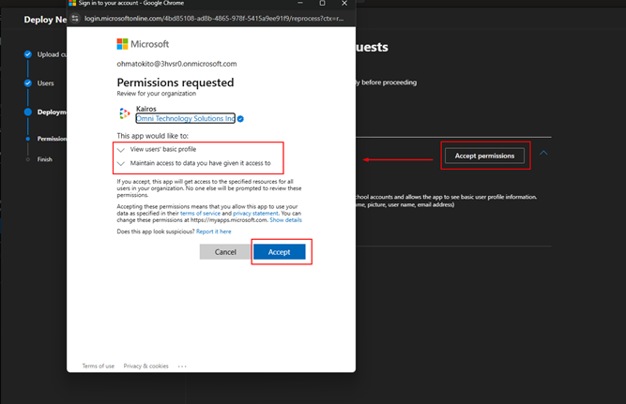Open the terms of service link
Viewport: 626px width, 404px height.
(x=200, y=214)
